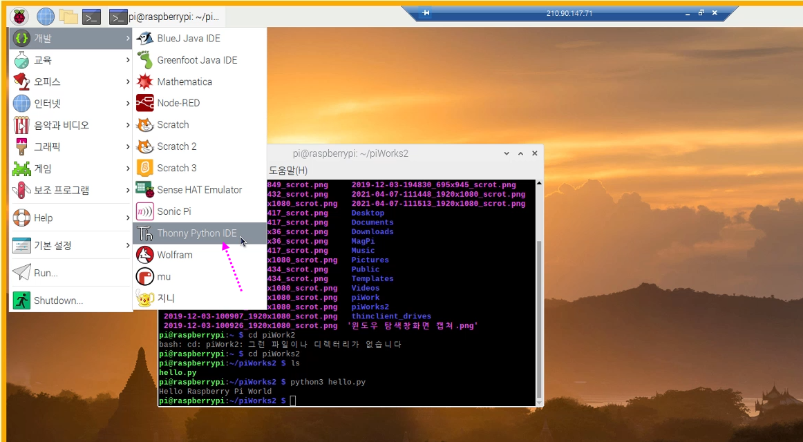Click the remote session pin icon
This screenshot has width=803, height=442.
click(425, 13)
